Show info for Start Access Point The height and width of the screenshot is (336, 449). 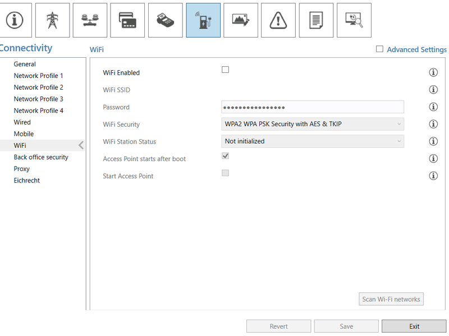coord(433,176)
